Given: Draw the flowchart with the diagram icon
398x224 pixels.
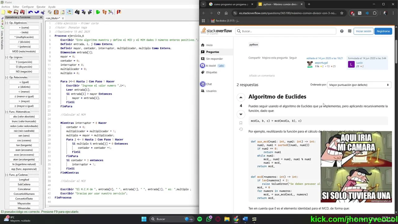Looking at the screenshot, I should [x=111, y=12].
